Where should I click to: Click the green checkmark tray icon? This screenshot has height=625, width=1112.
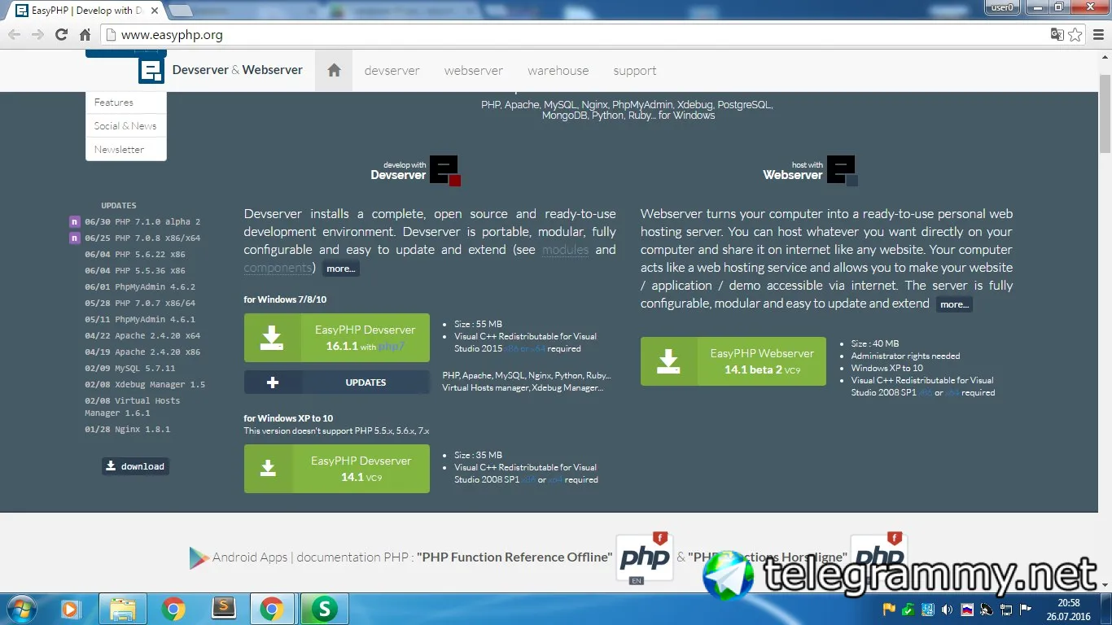pyautogui.click(x=908, y=610)
